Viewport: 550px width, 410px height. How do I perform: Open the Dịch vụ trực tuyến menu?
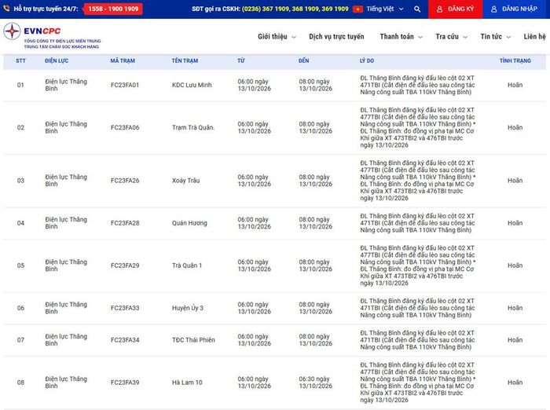click(336, 36)
